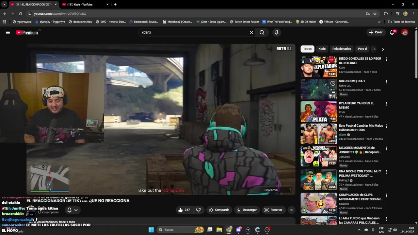Open options for Lo Más TURBIO video
The width and height of the screenshot is (418, 235).
click(x=386, y=219)
